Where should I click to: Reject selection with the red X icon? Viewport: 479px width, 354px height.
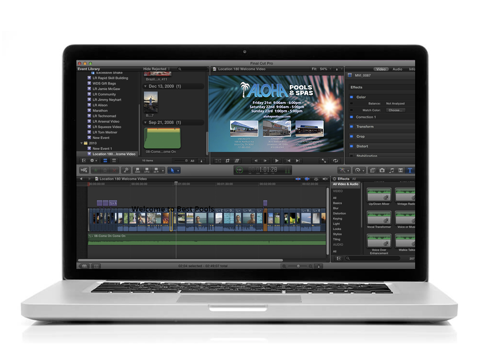point(114,170)
